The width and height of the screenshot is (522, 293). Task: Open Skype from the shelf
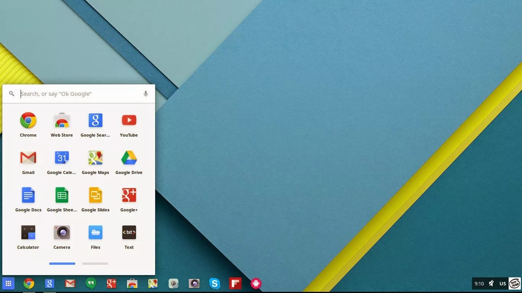tap(215, 283)
